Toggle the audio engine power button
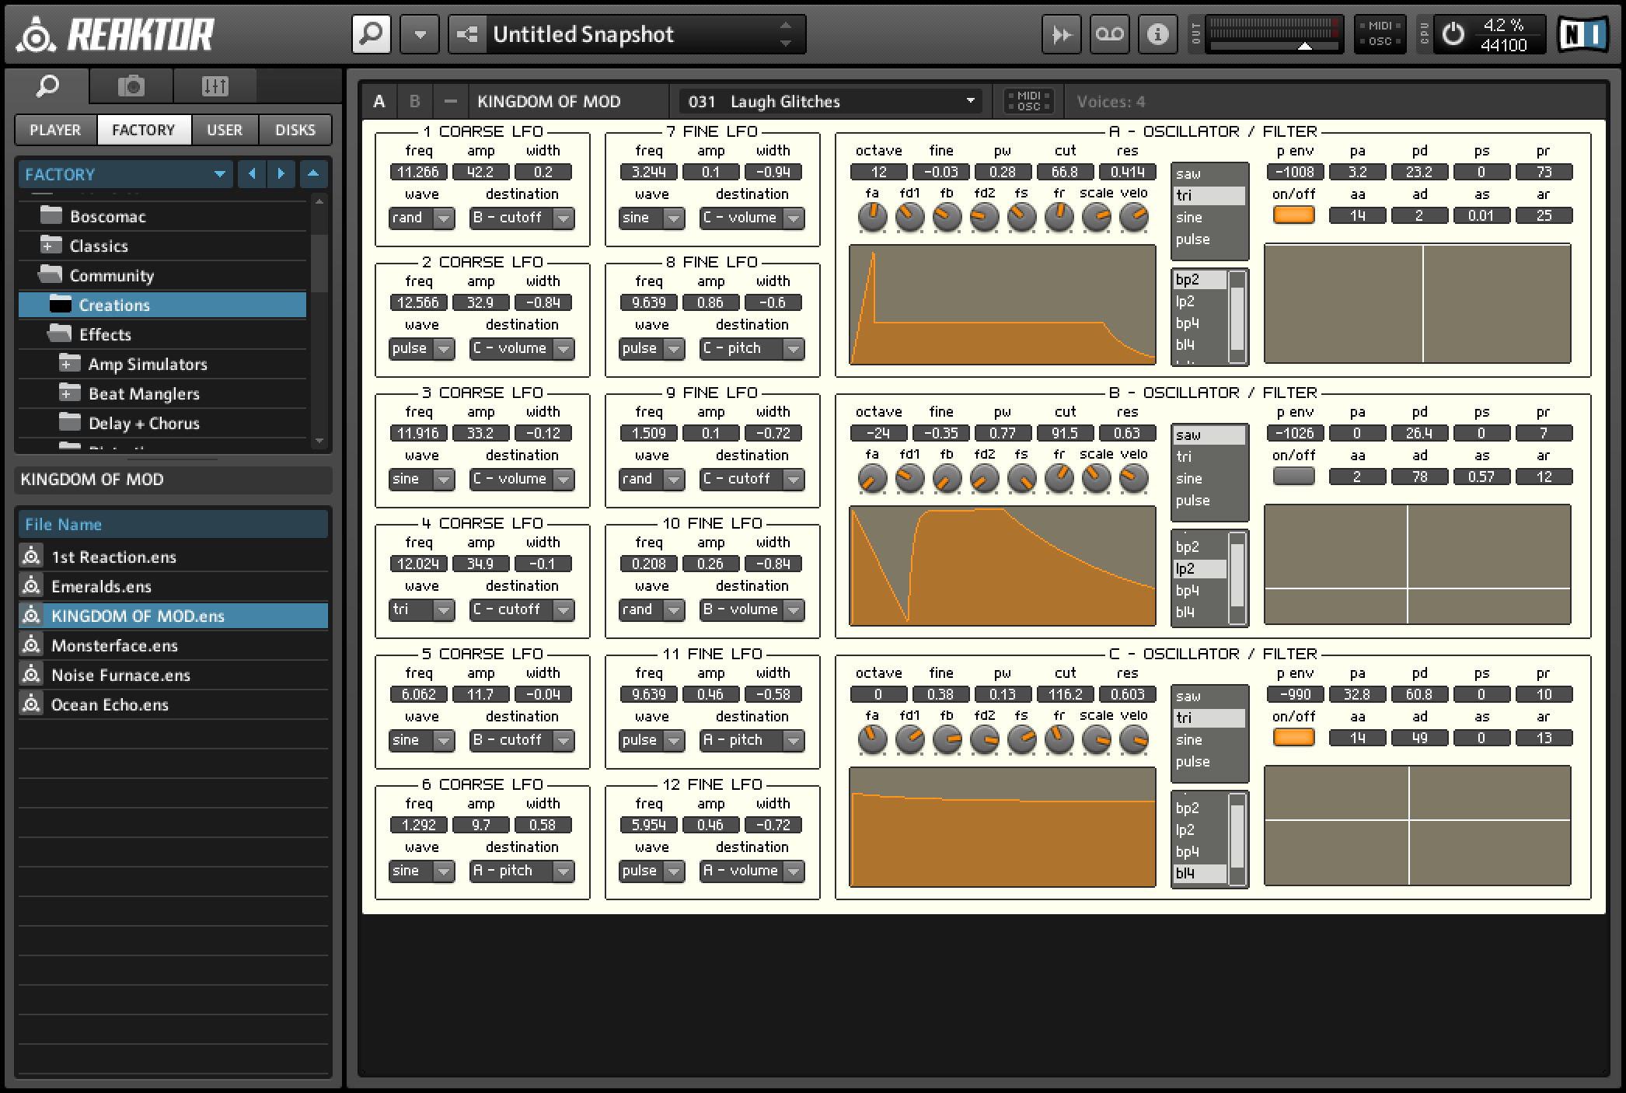The height and width of the screenshot is (1093, 1626). point(1453,35)
